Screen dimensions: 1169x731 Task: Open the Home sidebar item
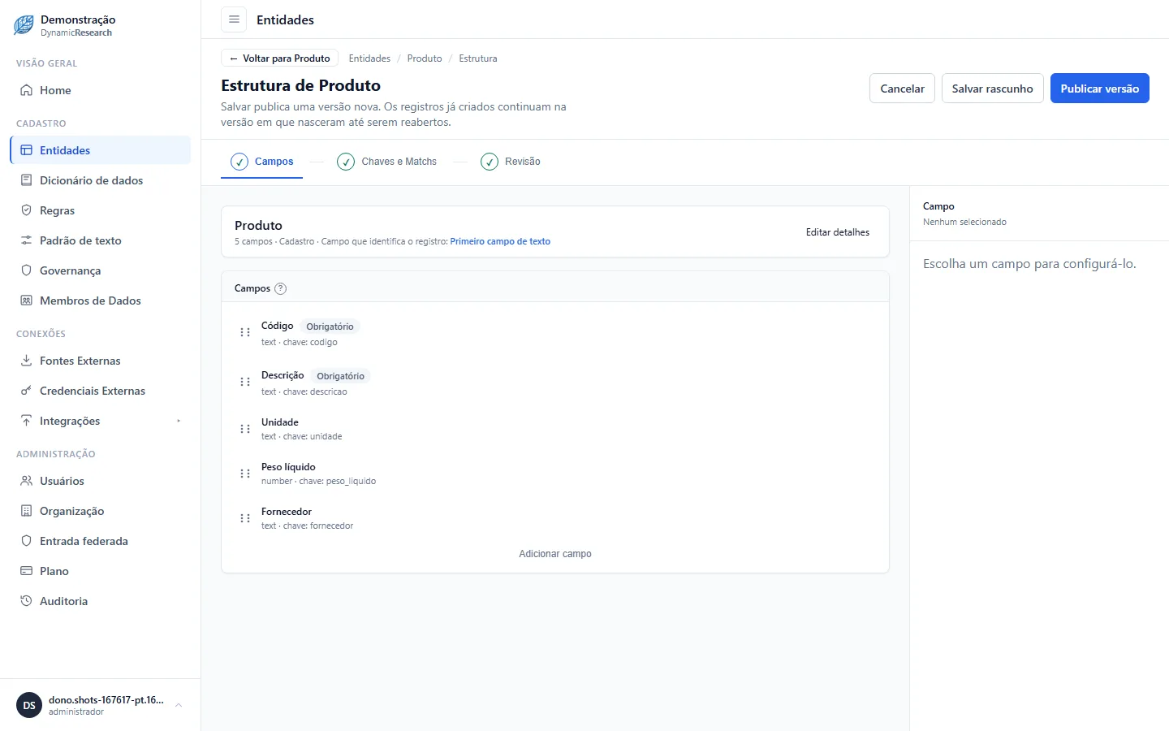point(101,90)
